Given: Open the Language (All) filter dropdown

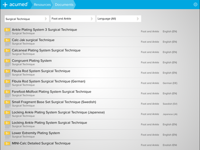Looking at the screenshot, I should (x=119, y=19).
